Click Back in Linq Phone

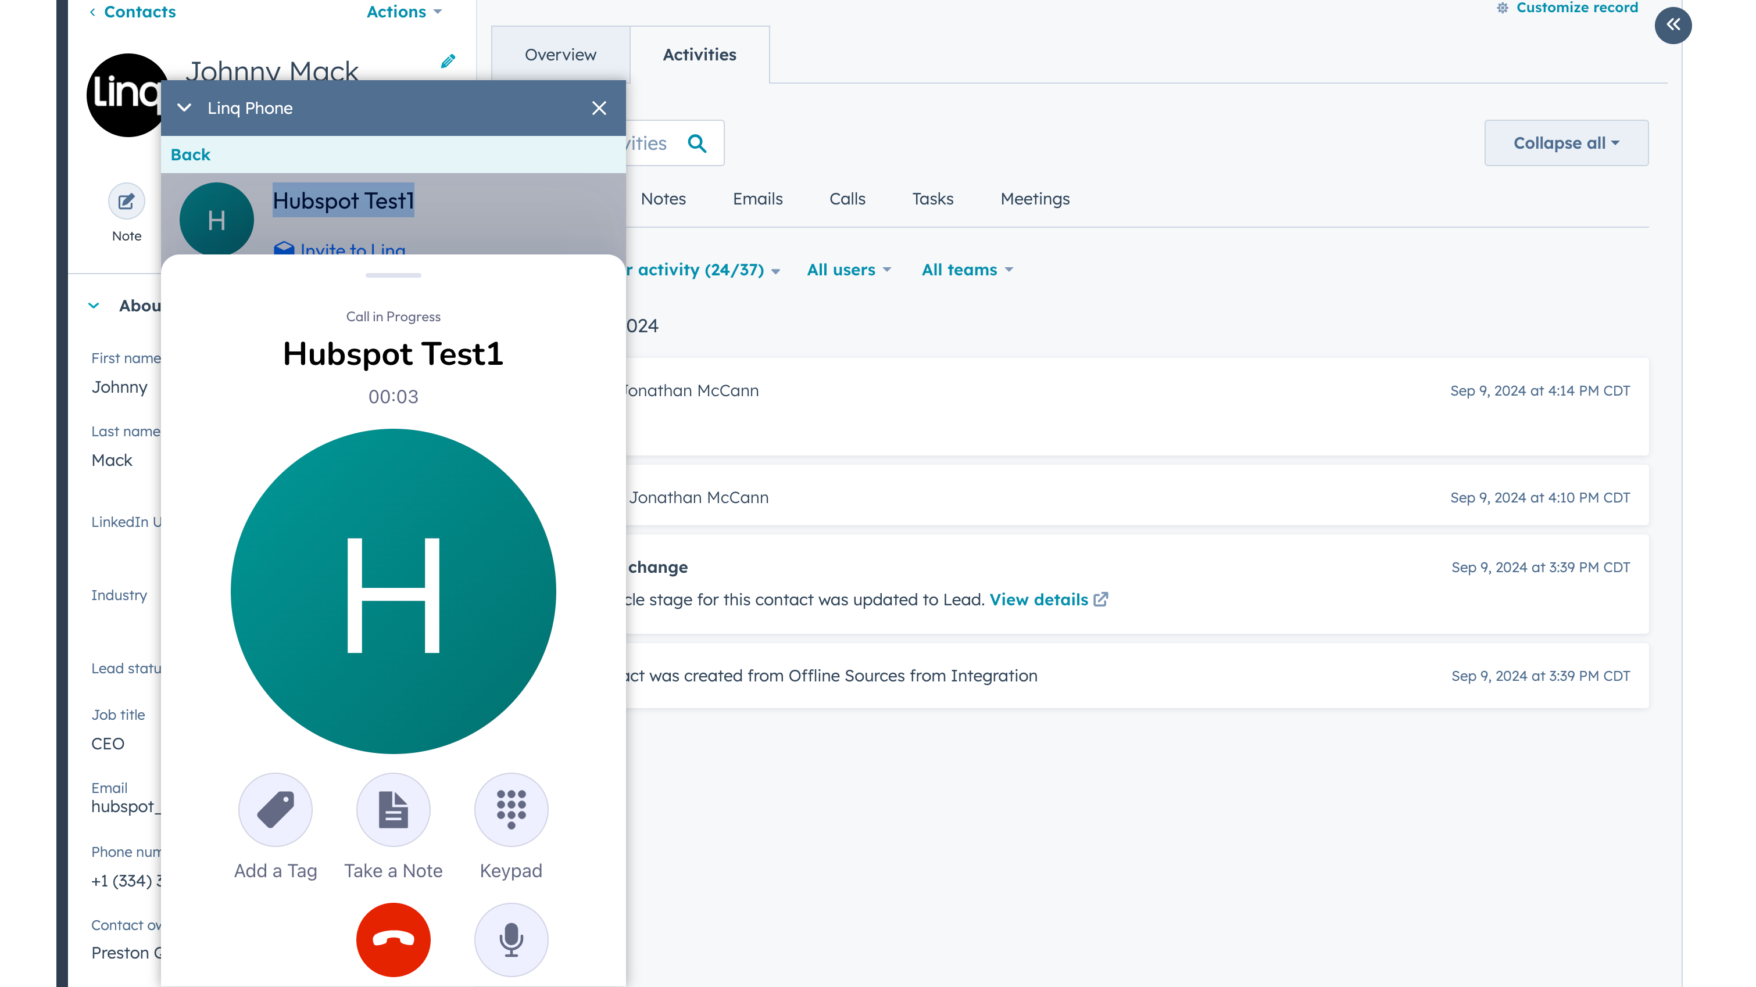coord(190,155)
